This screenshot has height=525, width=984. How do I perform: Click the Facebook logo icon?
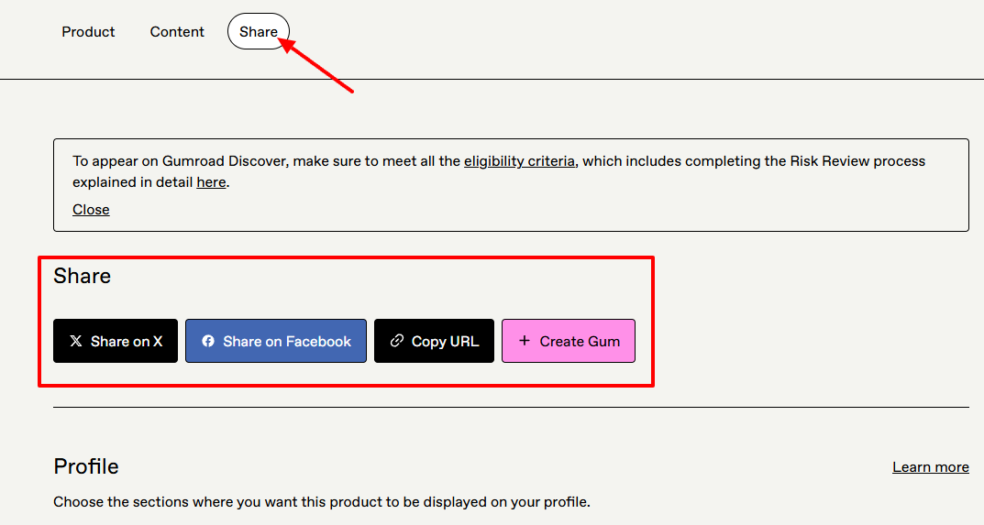coord(208,341)
